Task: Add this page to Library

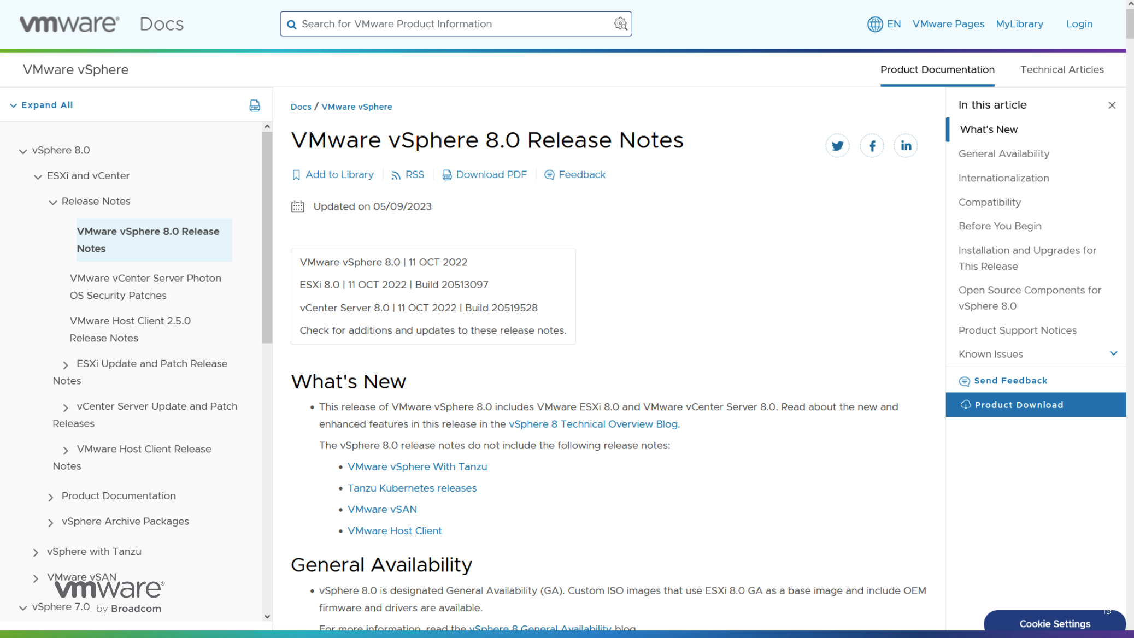Action: click(x=333, y=175)
